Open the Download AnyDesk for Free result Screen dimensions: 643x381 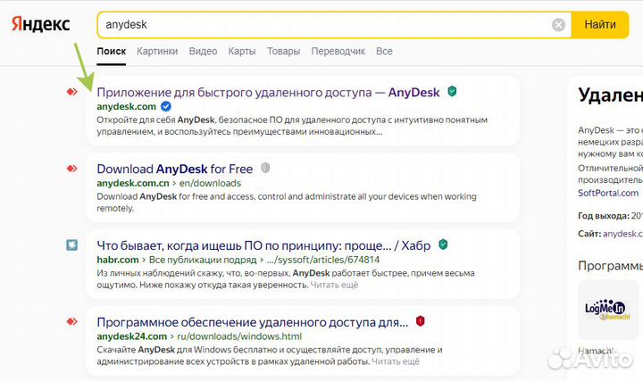[175, 169]
